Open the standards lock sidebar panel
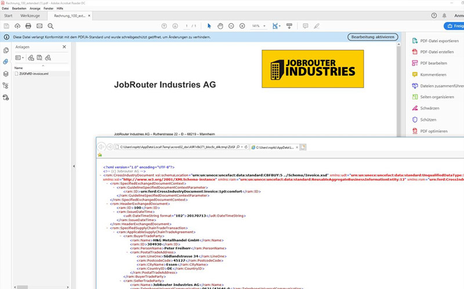 pyautogui.click(x=6, y=97)
